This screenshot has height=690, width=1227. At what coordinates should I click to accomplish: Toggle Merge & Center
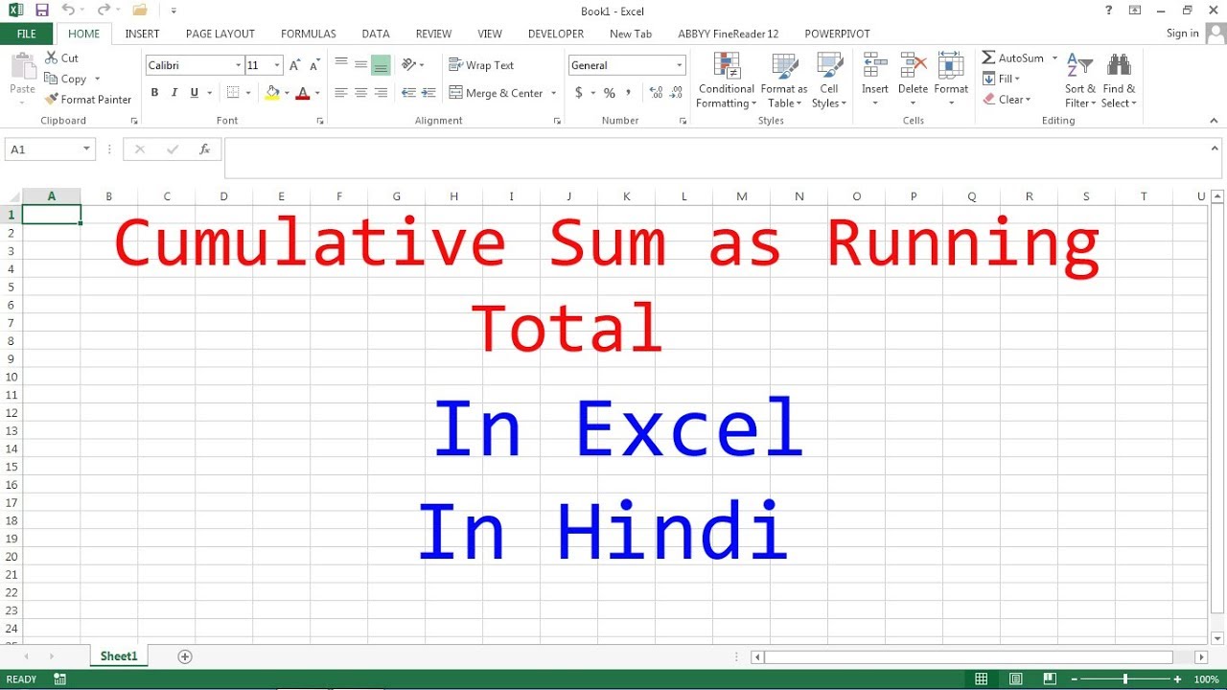point(496,93)
